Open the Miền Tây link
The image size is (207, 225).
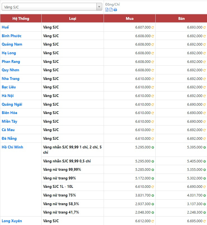point(9,121)
